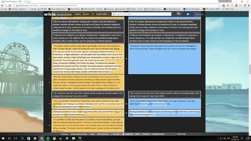The image size is (251, 141).
Task: Close the Minor Turbulence tab
Action: coord(24,2)
